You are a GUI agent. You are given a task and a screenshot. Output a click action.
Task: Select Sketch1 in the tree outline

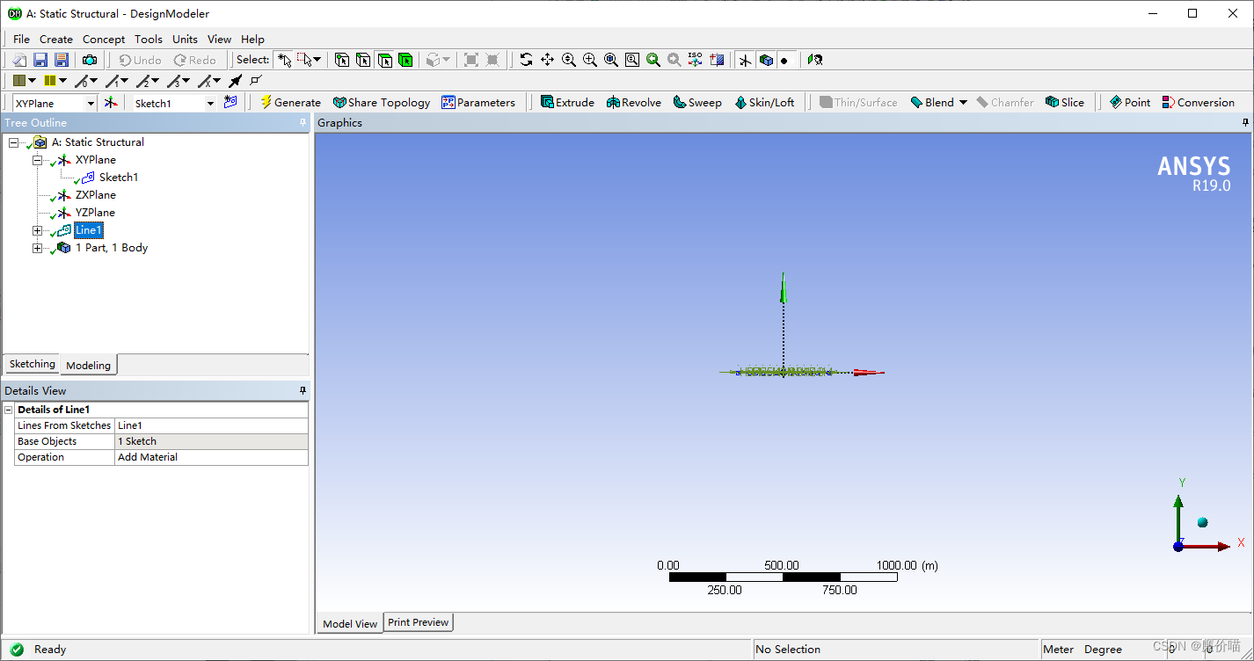coord(118,178)
